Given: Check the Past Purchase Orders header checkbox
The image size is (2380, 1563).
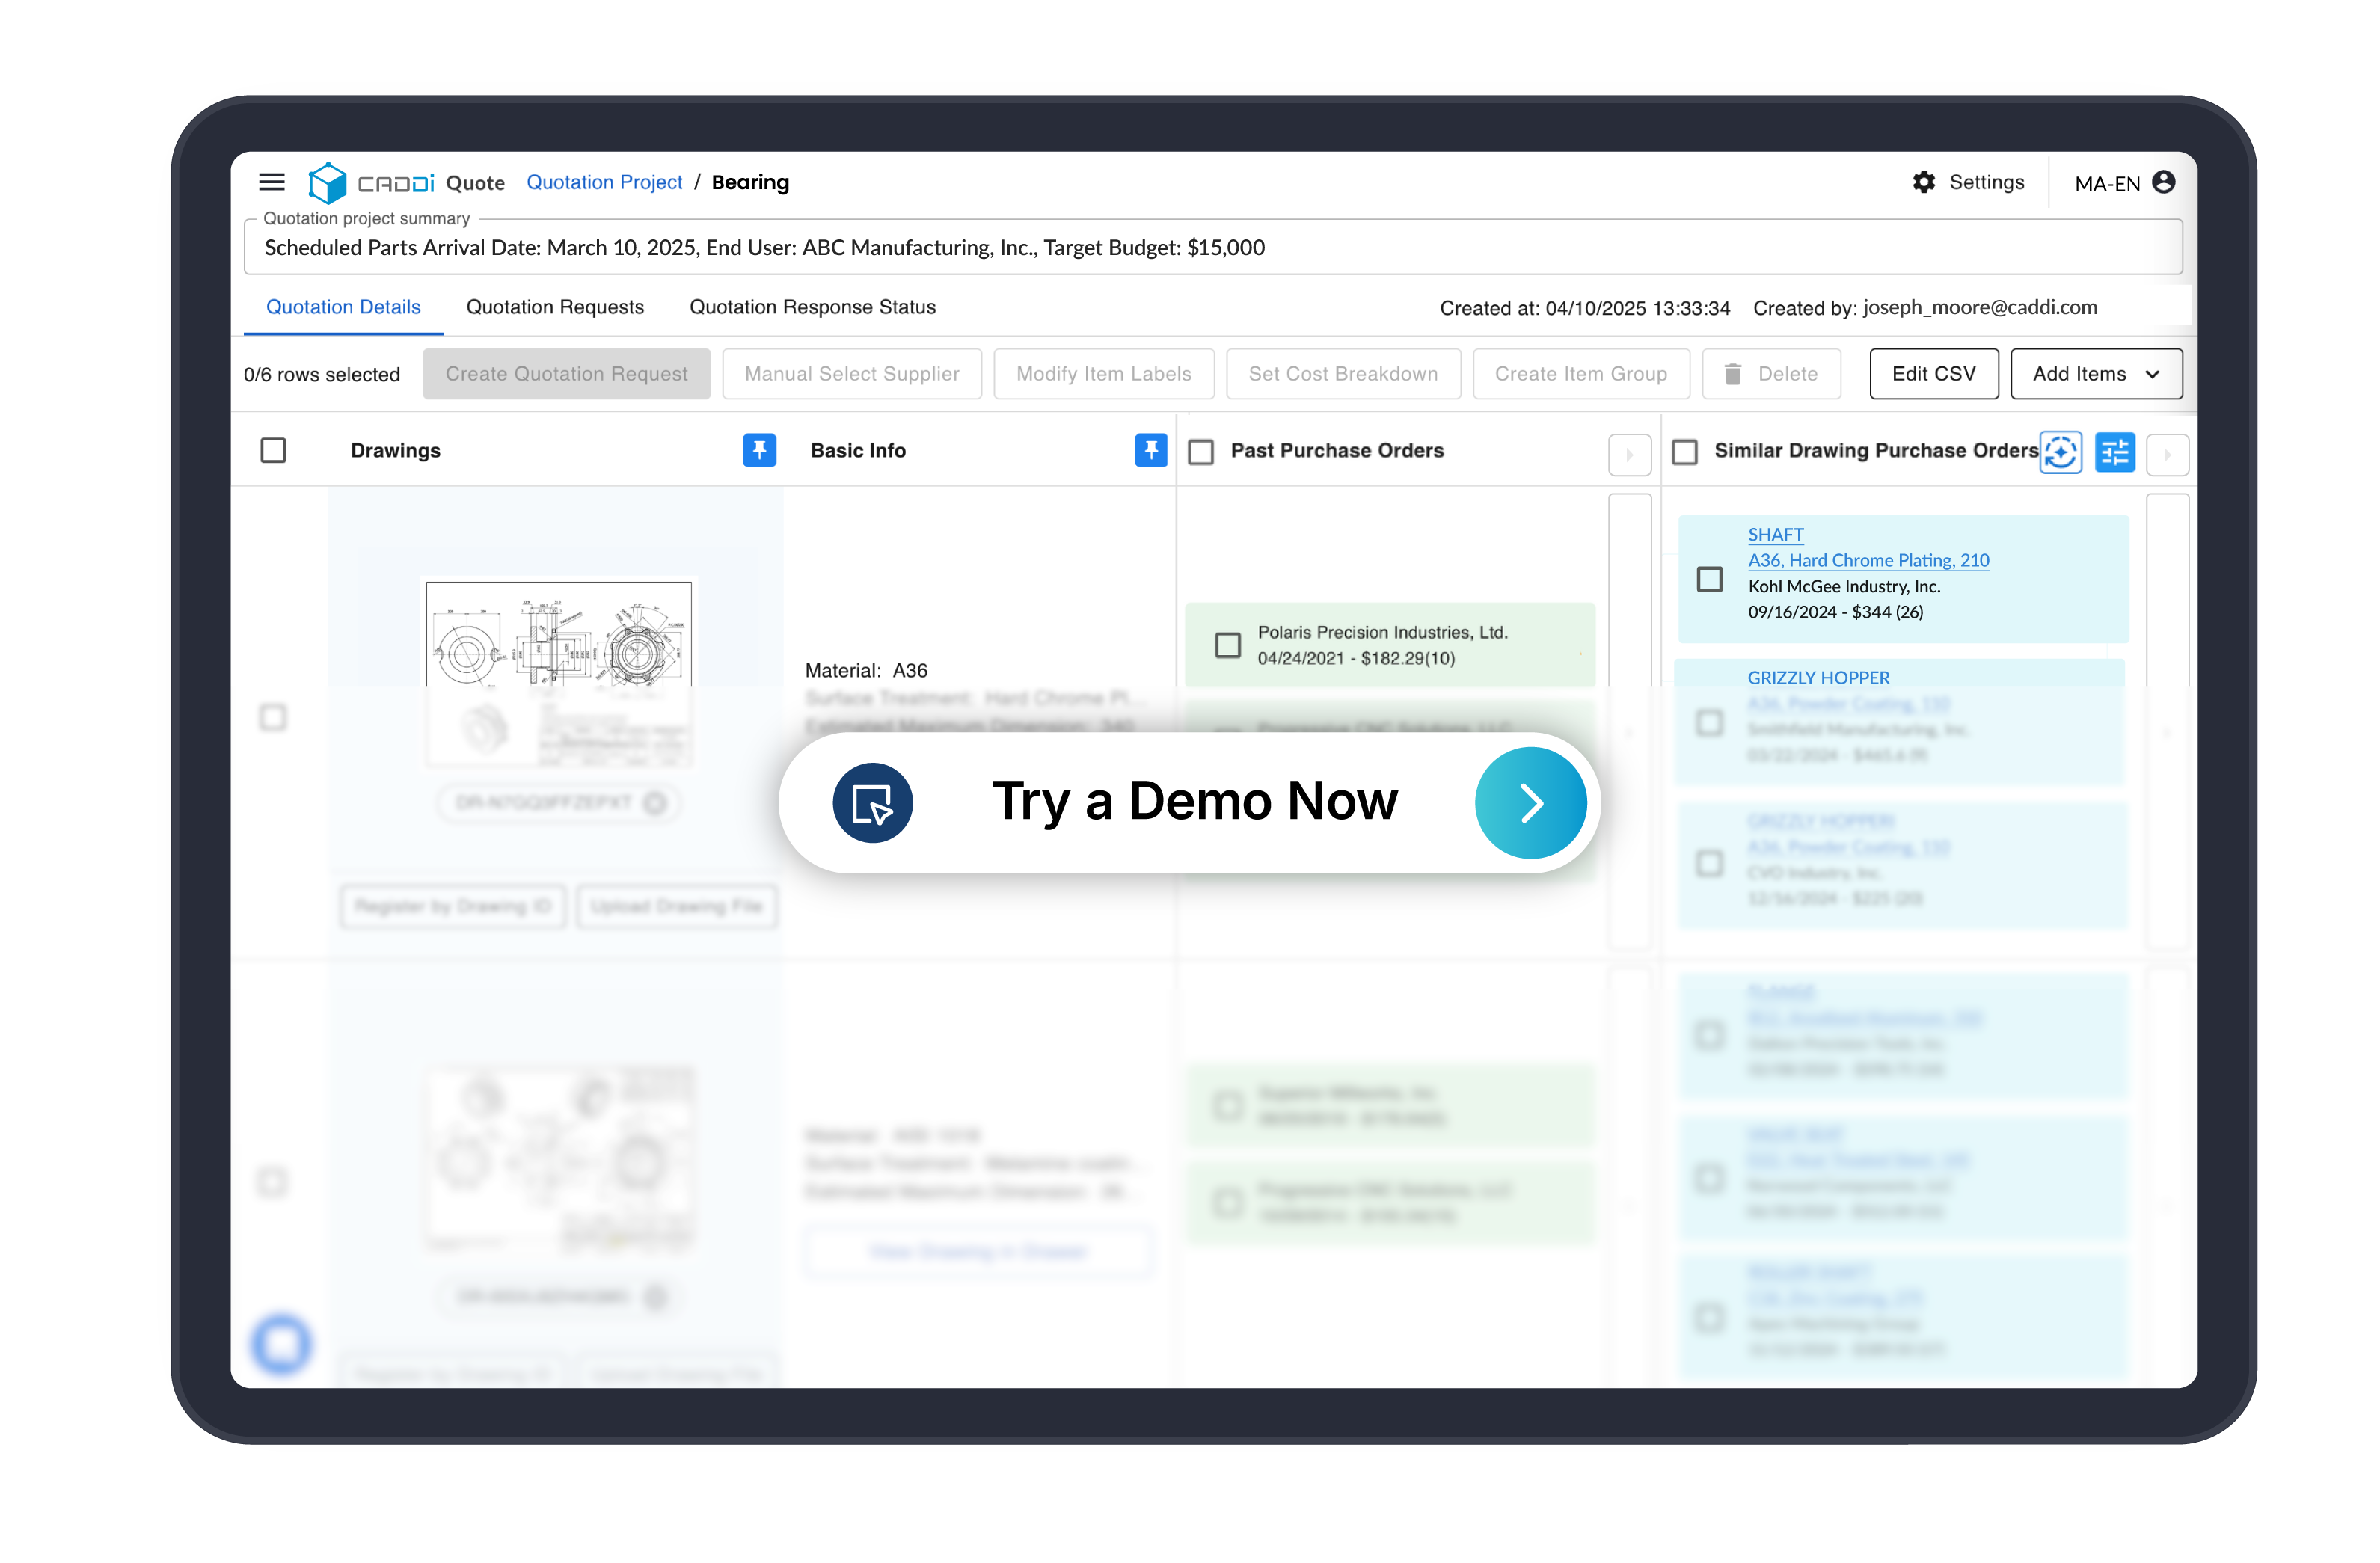Looking at the screenshot, I should 1201,453.
